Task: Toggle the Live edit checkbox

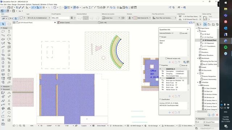Action: click(x=181, y=33)
